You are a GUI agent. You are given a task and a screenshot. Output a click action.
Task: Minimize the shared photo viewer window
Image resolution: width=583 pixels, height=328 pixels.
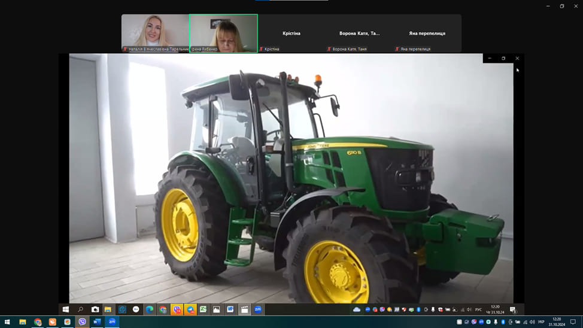coord(490,59)
